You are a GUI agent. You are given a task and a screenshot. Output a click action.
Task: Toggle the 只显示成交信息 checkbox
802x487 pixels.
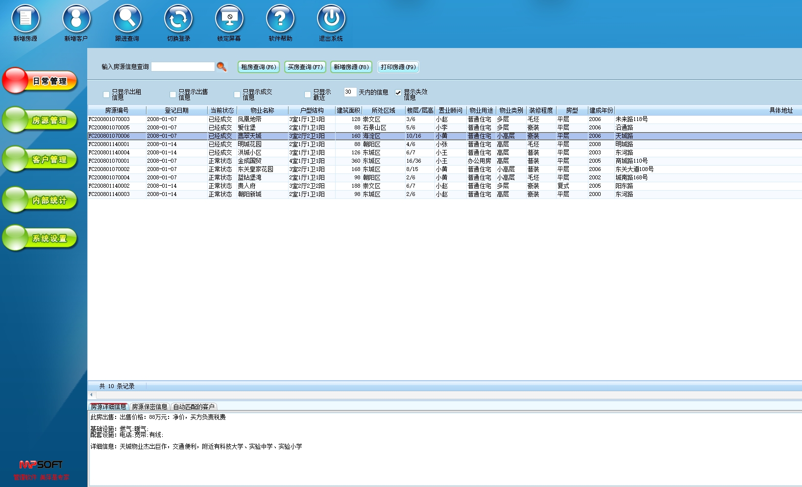tap(237, 95)
